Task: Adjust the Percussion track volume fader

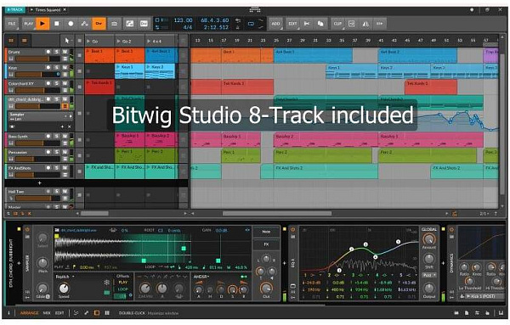Action: [37, 159]
